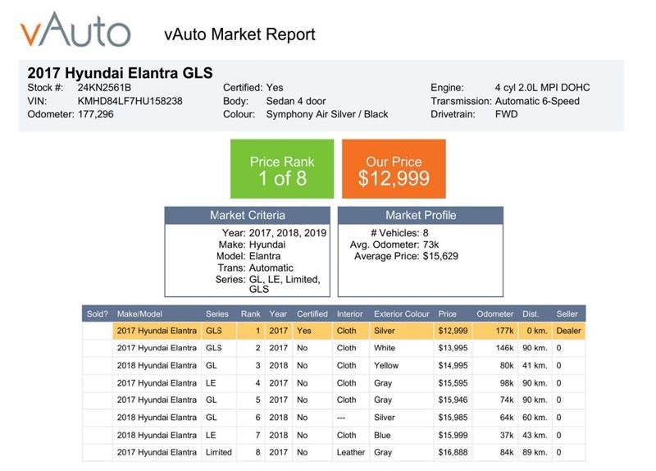Viewport: 656px width, 471px height.
Task: Click the Certified Yes value
Action: 275,88
